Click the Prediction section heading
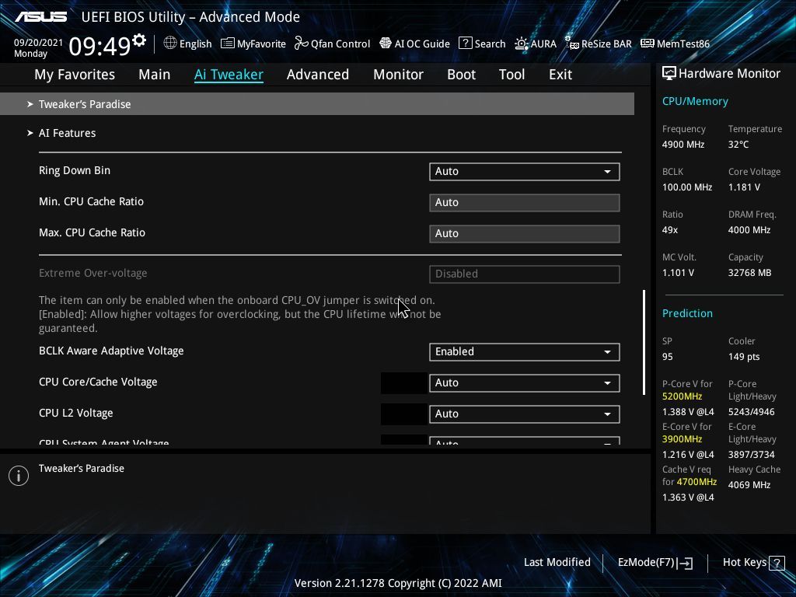796x597 pixels. pos(687,313)
